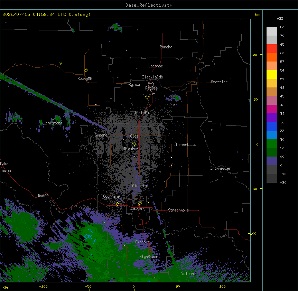
Task: Click the Blackfalds city label
Action: [x=152, y=77]
